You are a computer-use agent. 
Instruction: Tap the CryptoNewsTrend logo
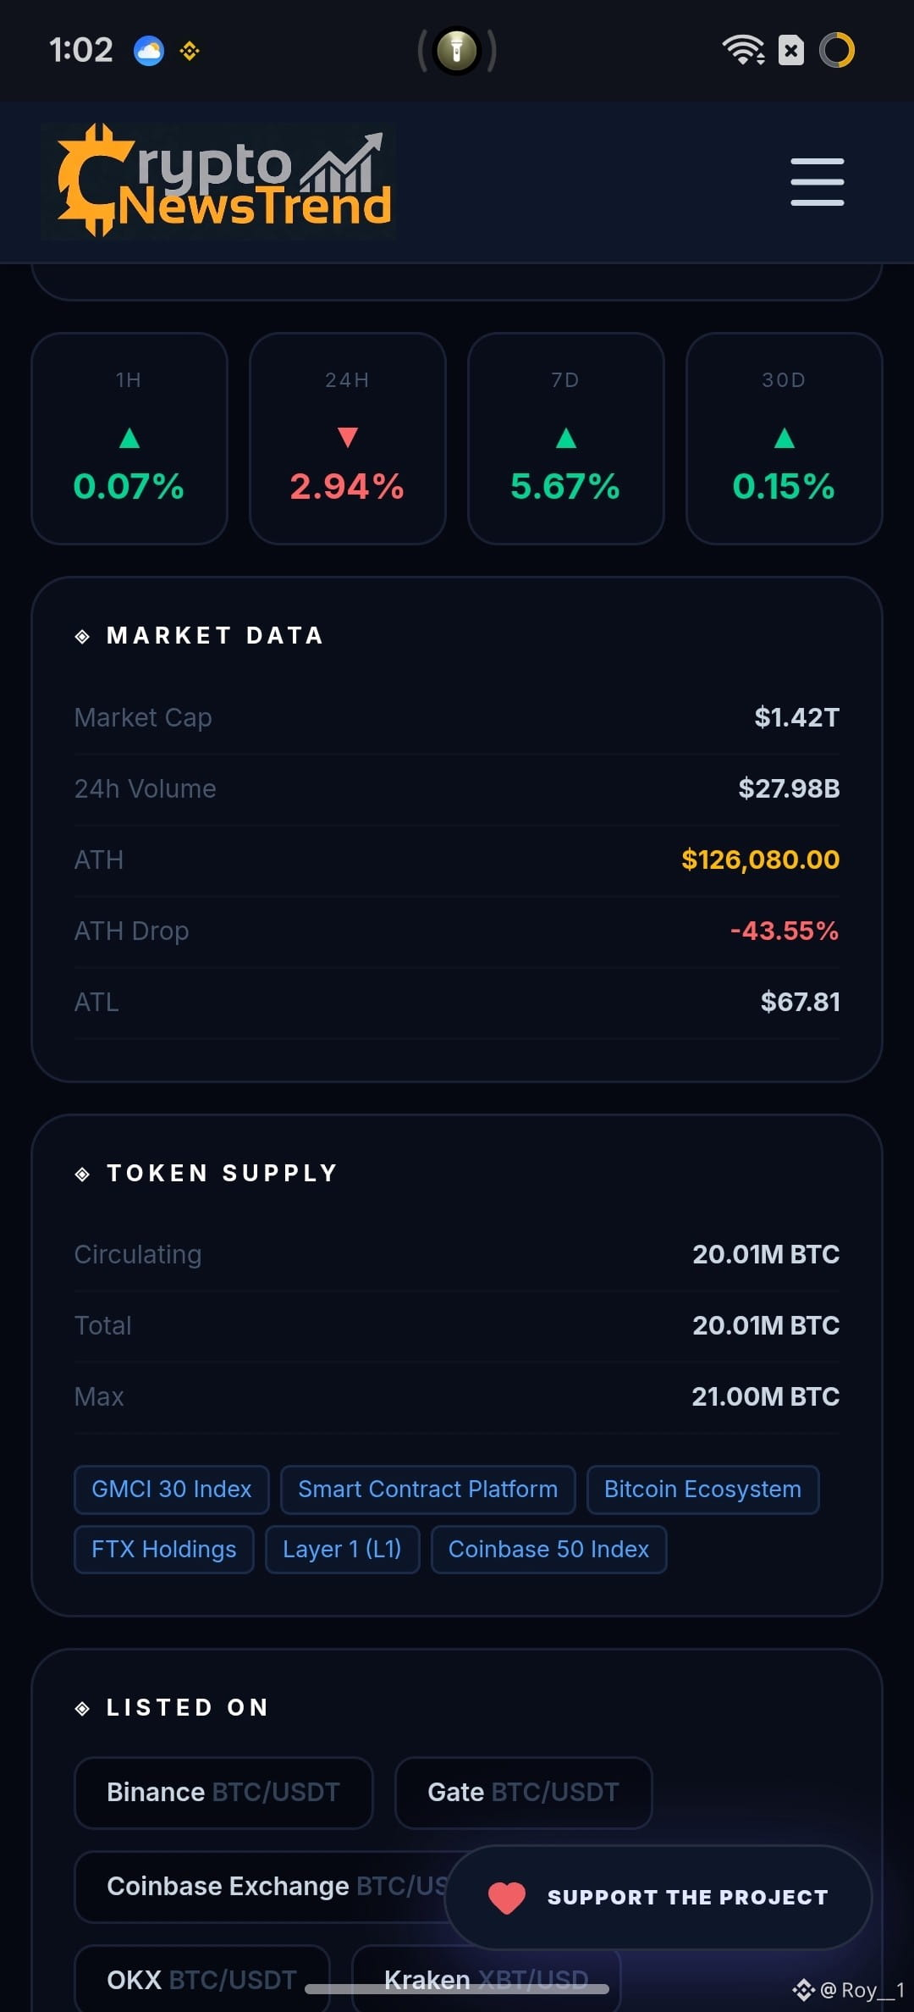coord(218,181)
